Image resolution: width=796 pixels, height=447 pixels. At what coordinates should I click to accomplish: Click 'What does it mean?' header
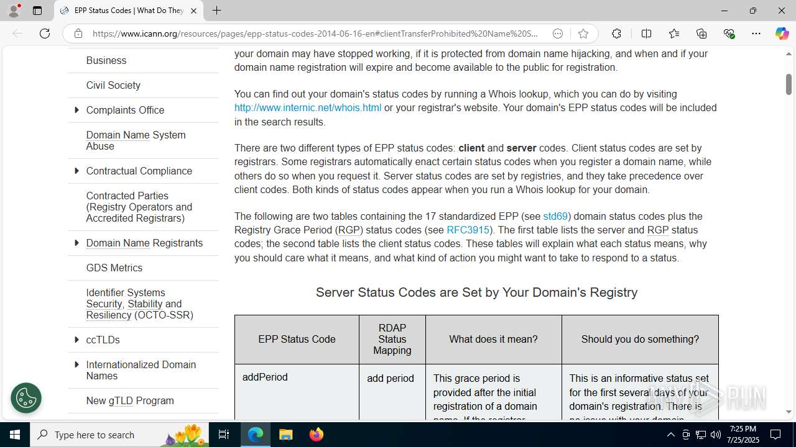coord(494,339)
